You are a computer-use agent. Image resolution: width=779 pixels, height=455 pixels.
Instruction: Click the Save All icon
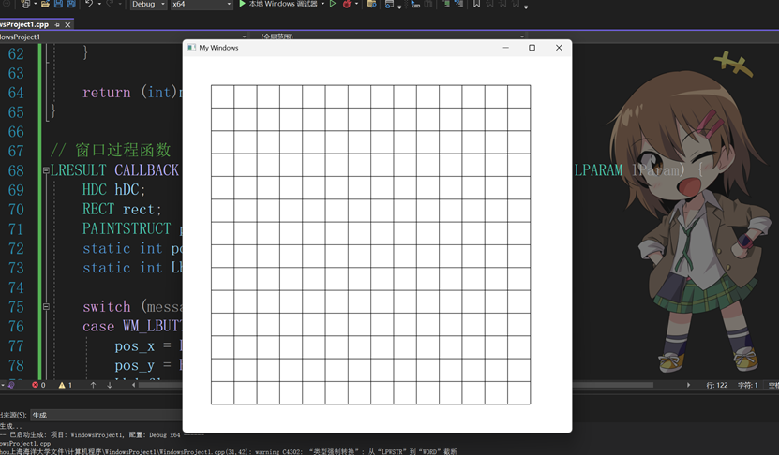click(x=70, y=4)
